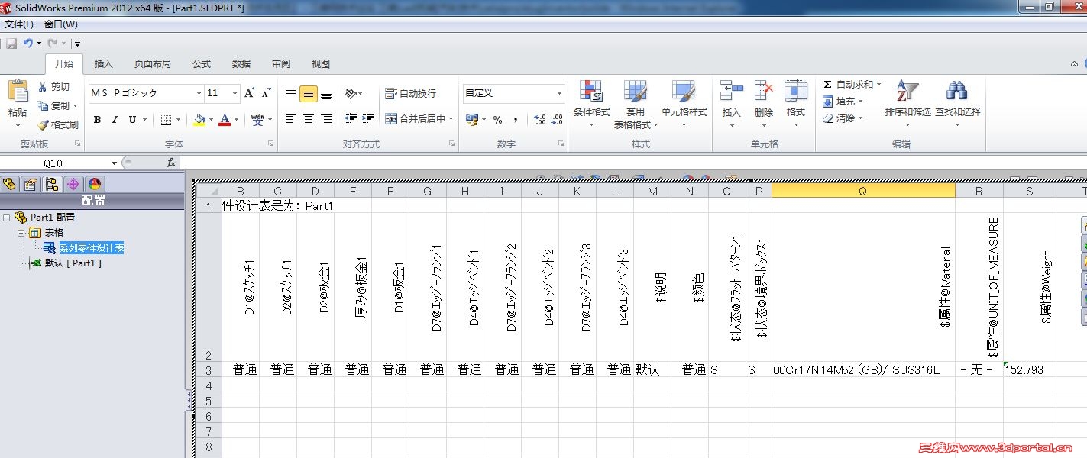Open the 自定义 number format dropdown
Viewport: 1087px width, 458px height.
559,93
